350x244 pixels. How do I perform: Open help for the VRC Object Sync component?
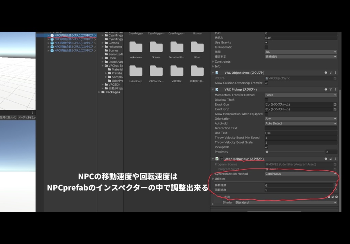(325, 72)
